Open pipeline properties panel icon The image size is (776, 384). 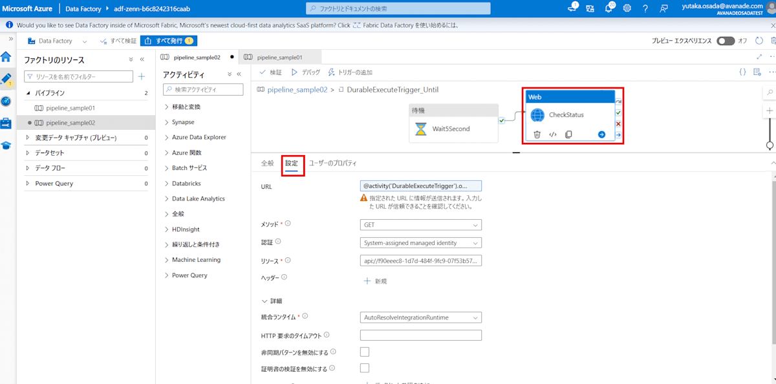click(757, 72)
